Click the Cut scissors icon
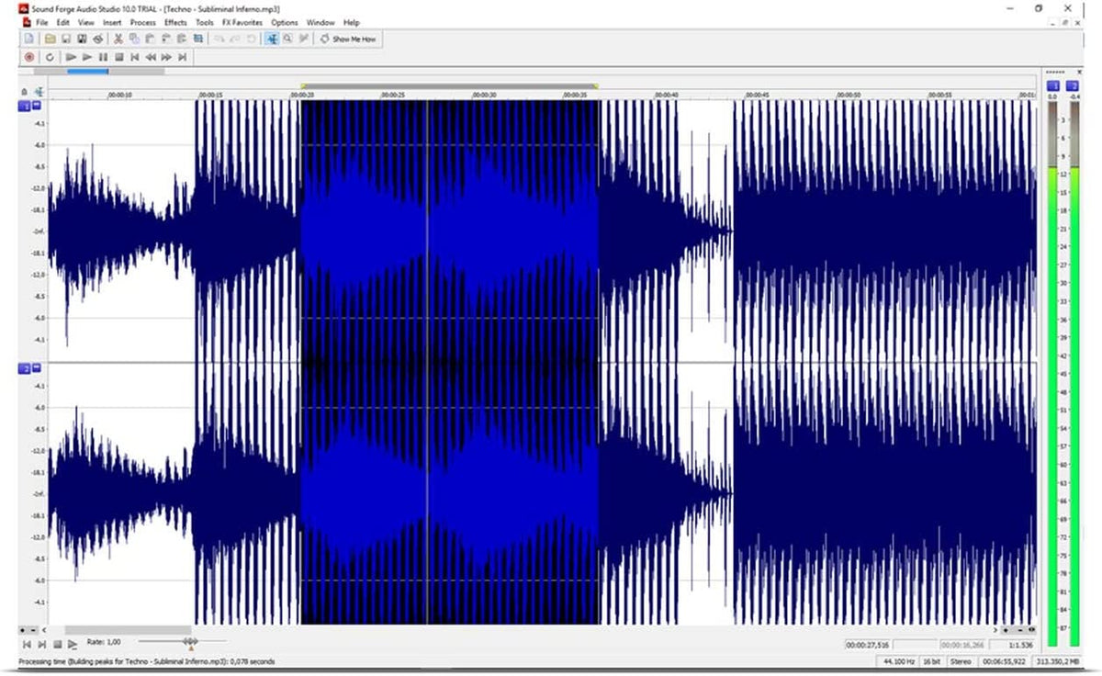Screen dimensions: 1102x676 (118, 39)
